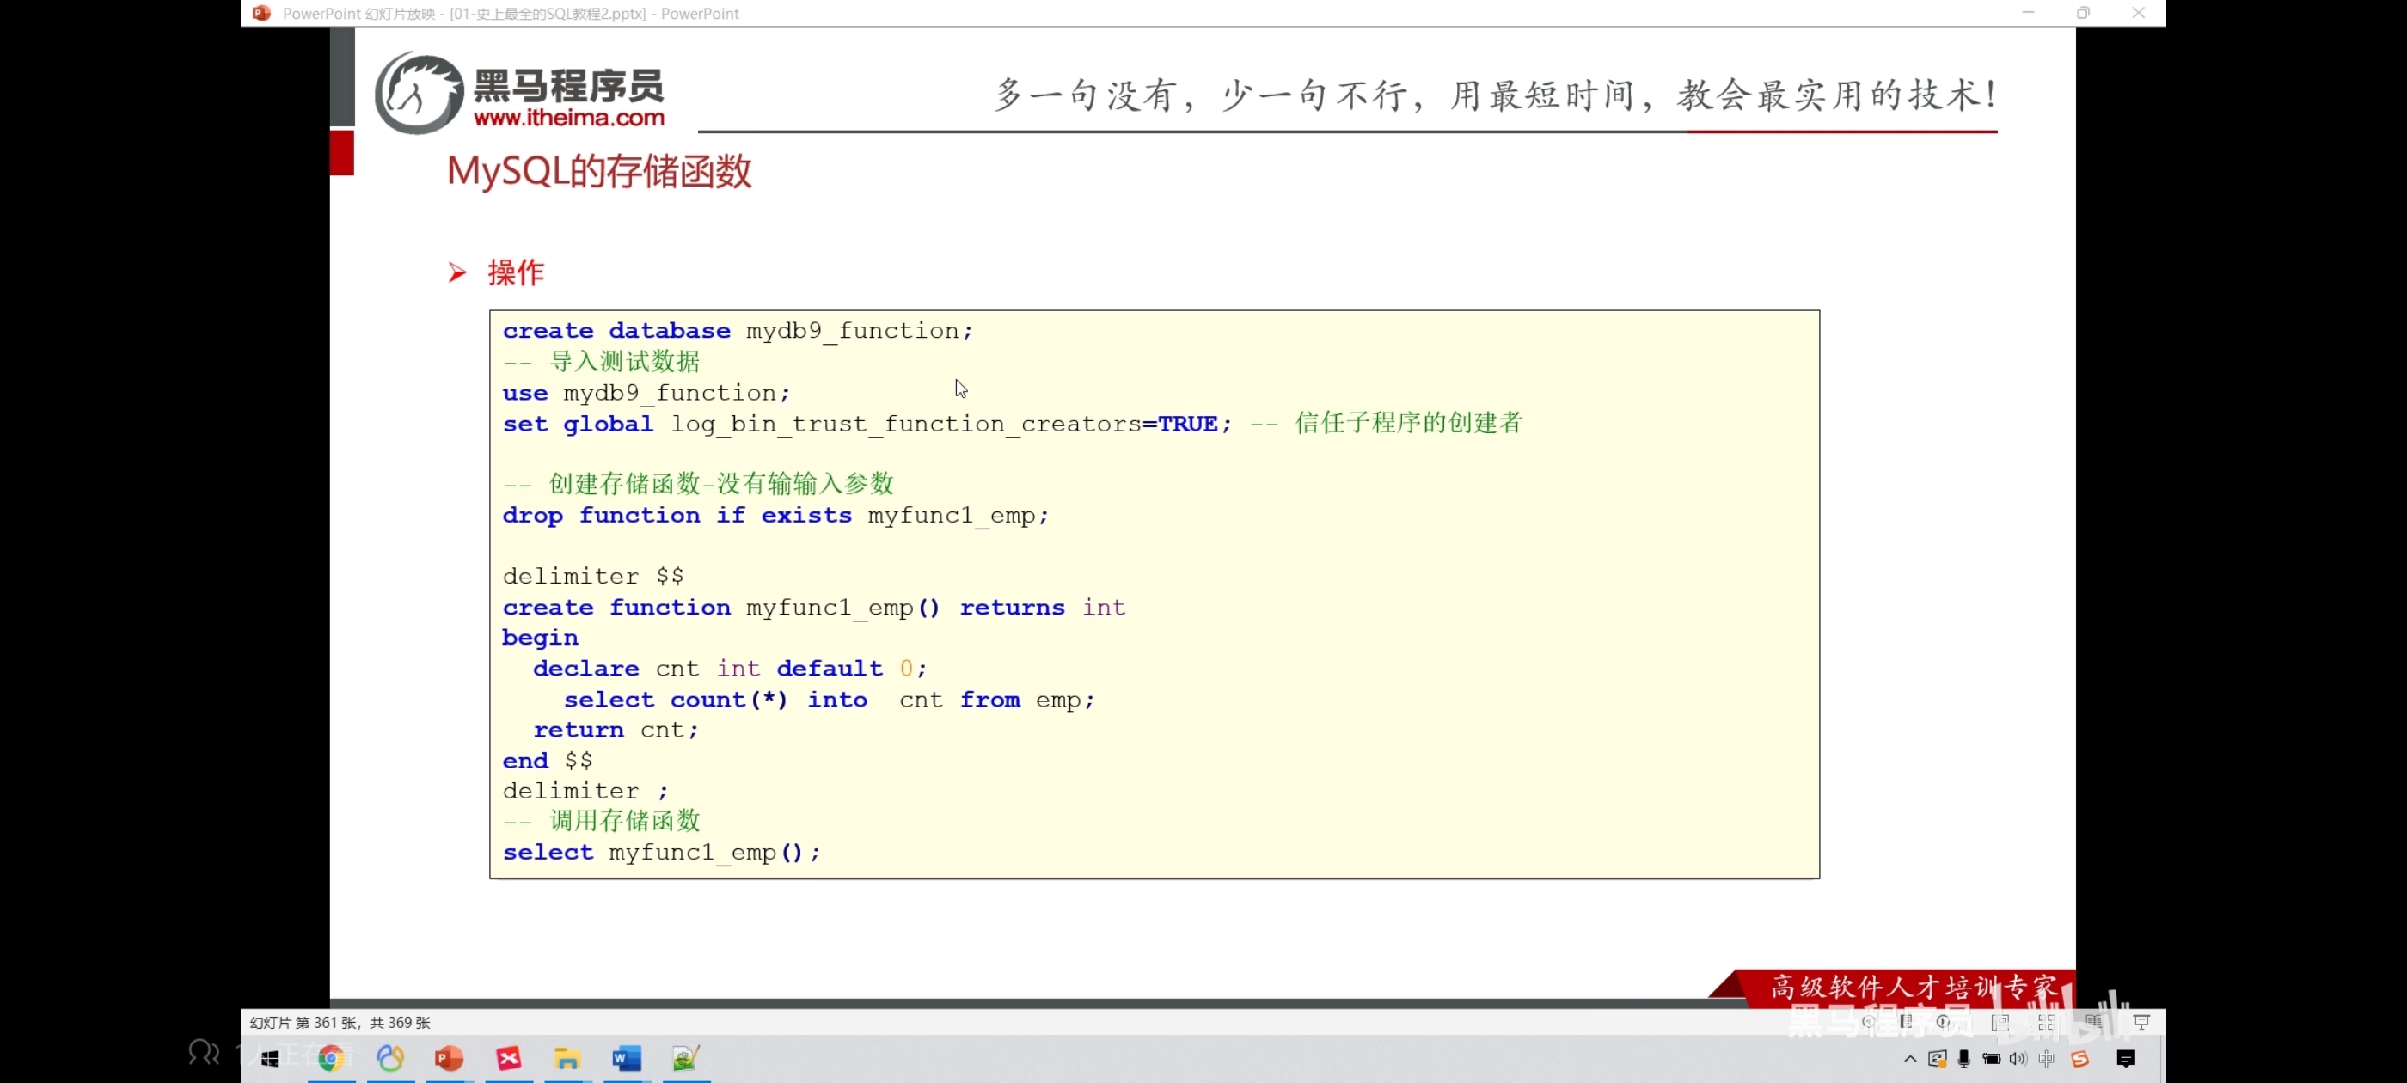Start Slide Show view from status bar
2407x1083 pixels.
[x=2141, y=1022]
